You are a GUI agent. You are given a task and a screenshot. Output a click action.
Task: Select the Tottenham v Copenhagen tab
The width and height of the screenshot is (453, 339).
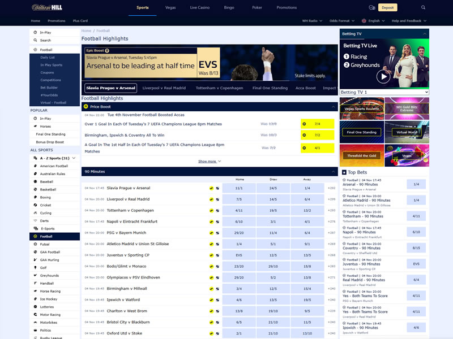pos(218,88)
